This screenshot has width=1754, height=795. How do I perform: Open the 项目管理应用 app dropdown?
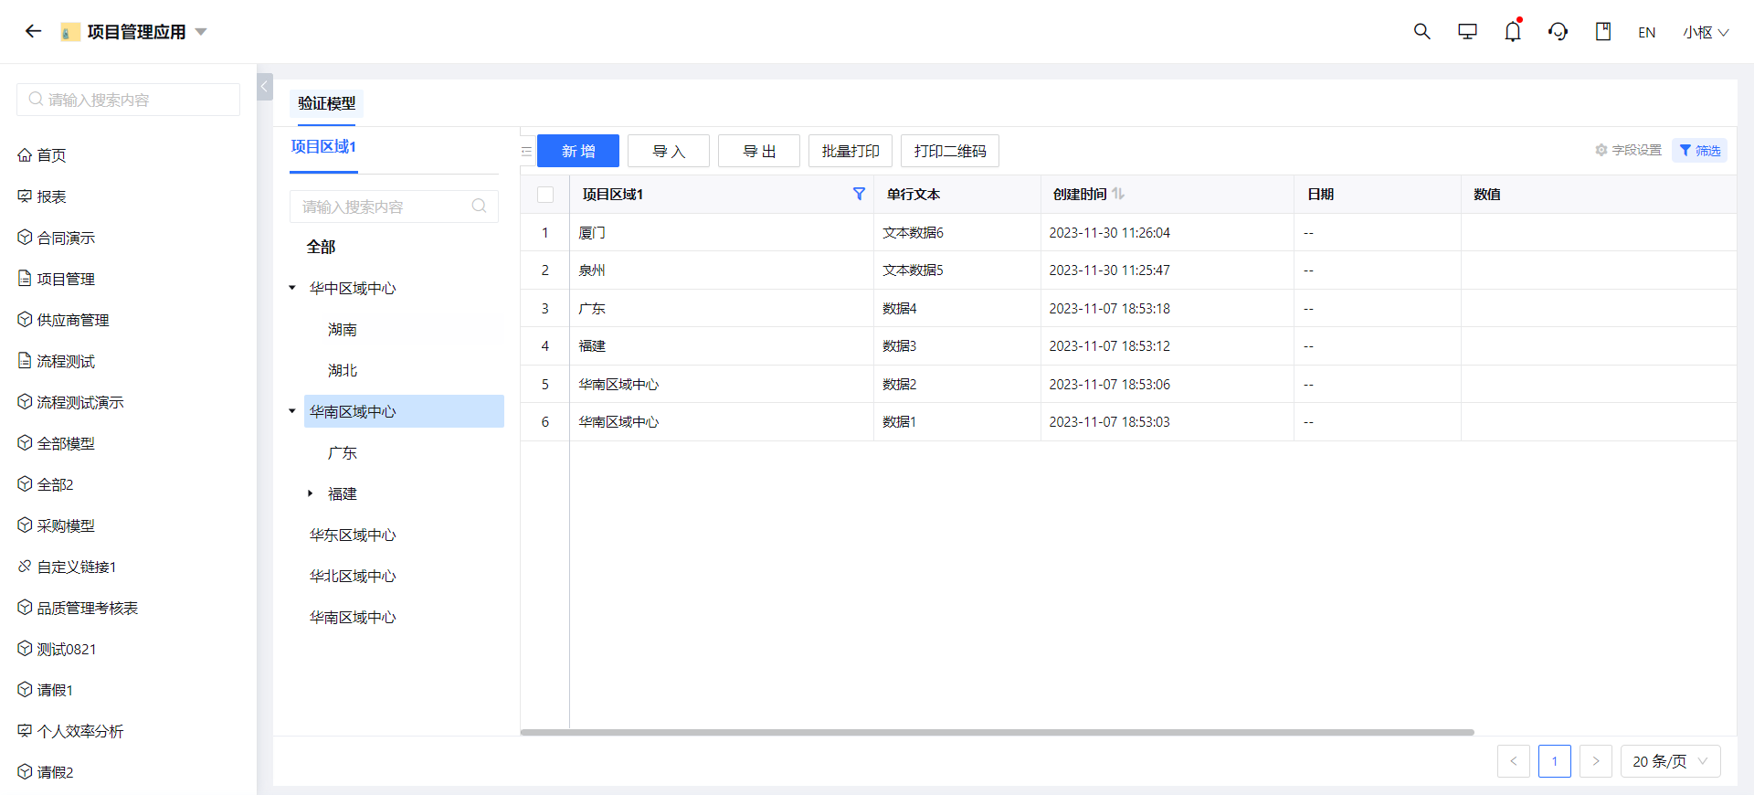click(201, 32)
